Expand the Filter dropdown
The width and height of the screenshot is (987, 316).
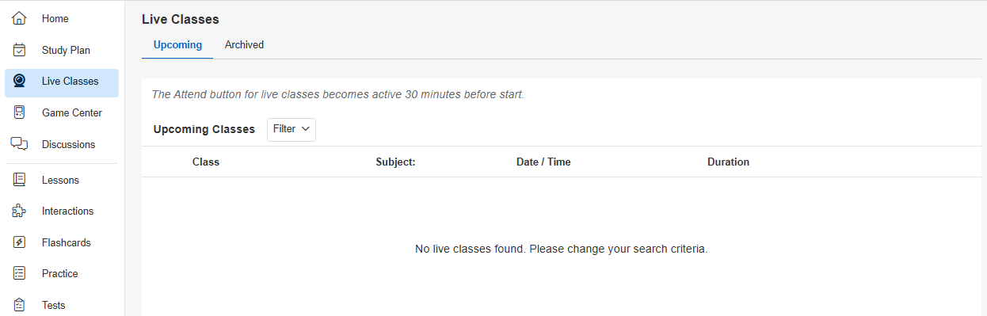click(292, 129)
